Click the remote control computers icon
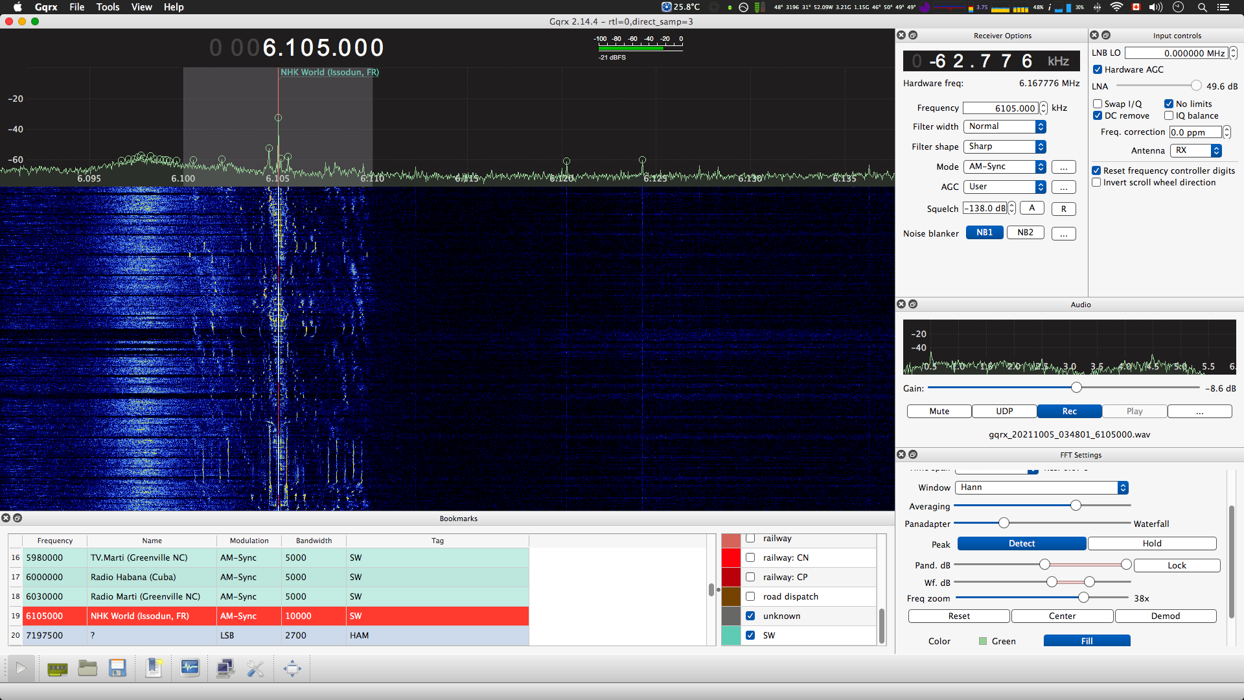 tap(225, 668)
